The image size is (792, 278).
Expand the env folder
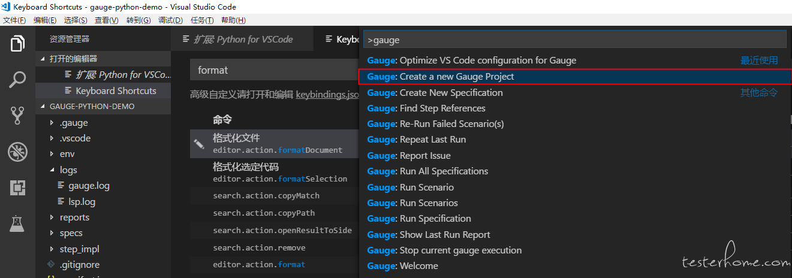pos(103,154)
